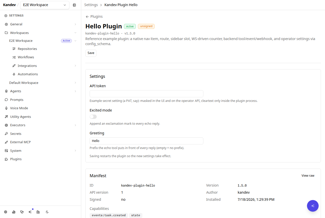Viewport: 325px width, 218px height.
Task: Click Kandev Plugin Hello breadcrumb text
Action: coord(121,5)
